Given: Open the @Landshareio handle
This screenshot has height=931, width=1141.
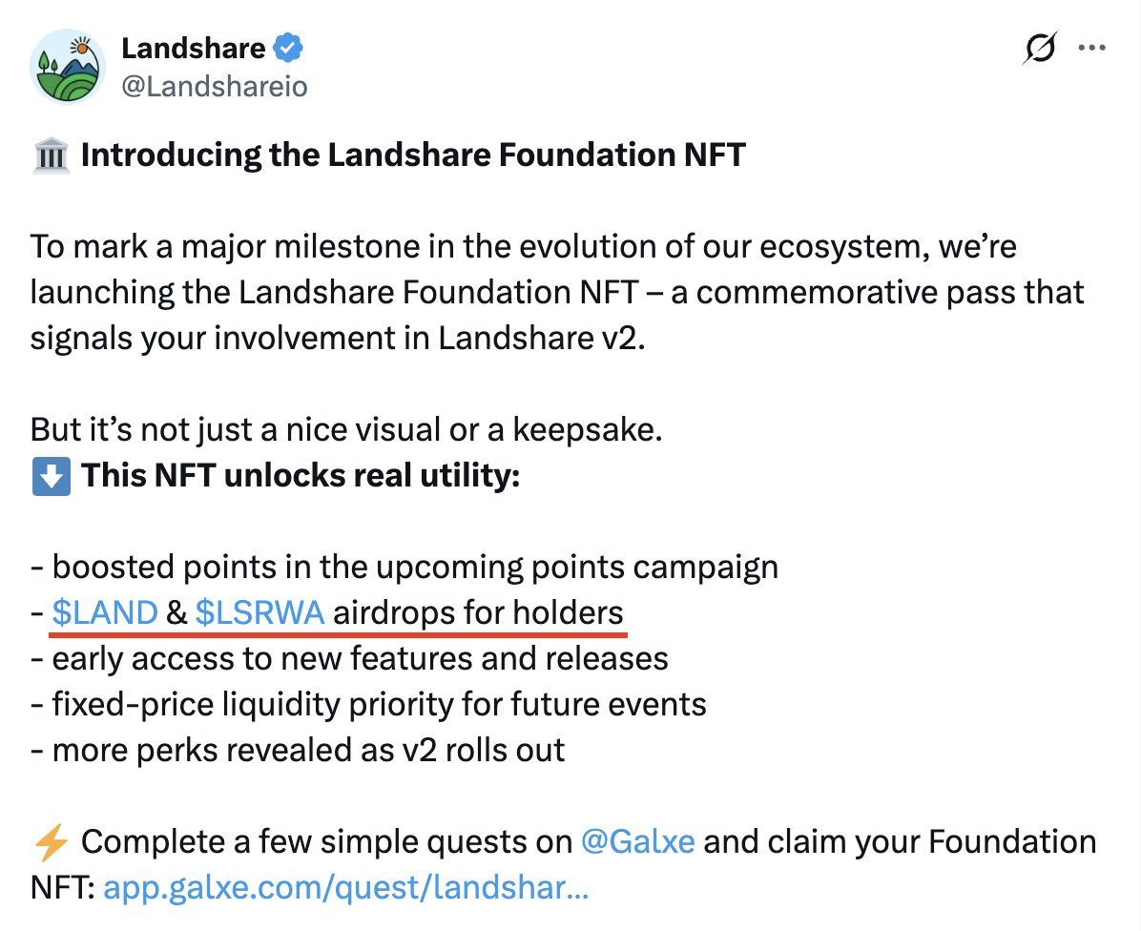Looking at the screenshot, I should coord(215,87).
